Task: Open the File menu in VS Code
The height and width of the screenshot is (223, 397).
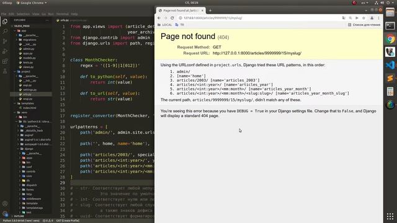Action: pos(4,14)
